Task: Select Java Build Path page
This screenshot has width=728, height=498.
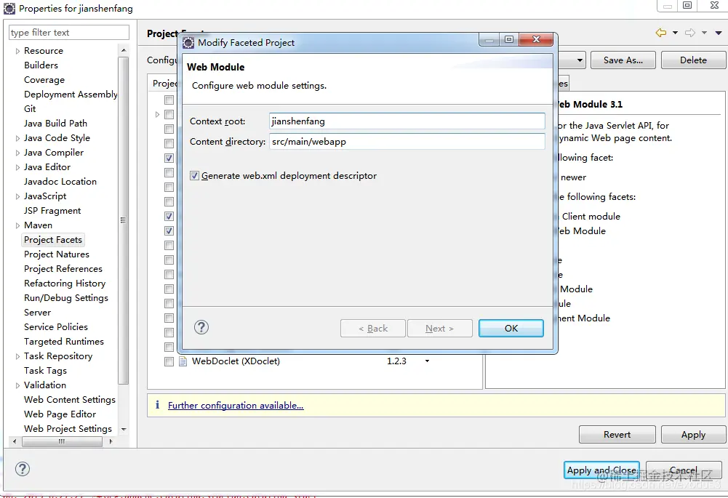Action: 55,123
